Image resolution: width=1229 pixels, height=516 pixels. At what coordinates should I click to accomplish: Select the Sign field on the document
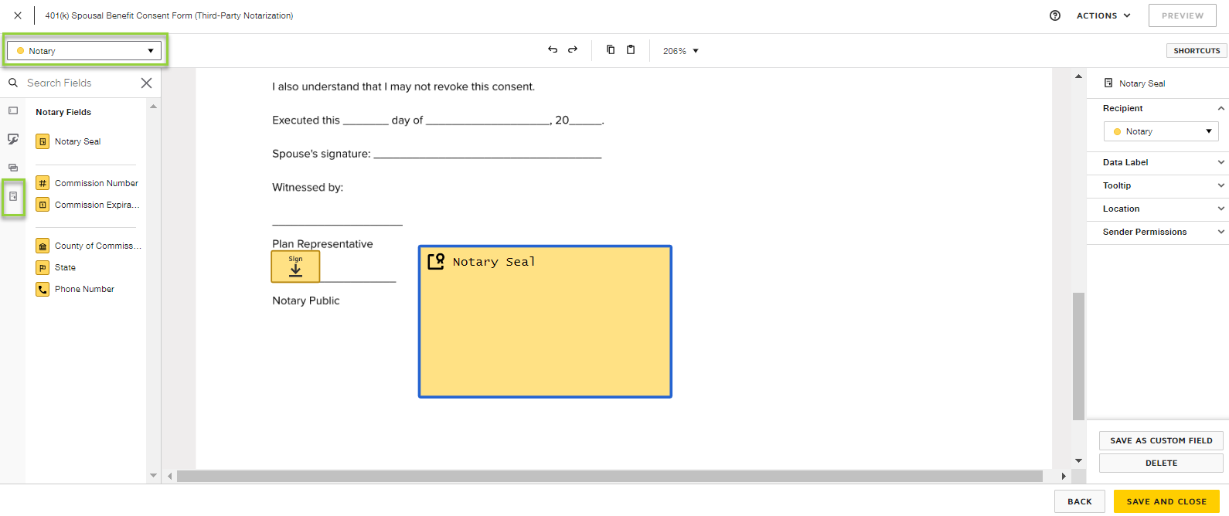point(295,266)
